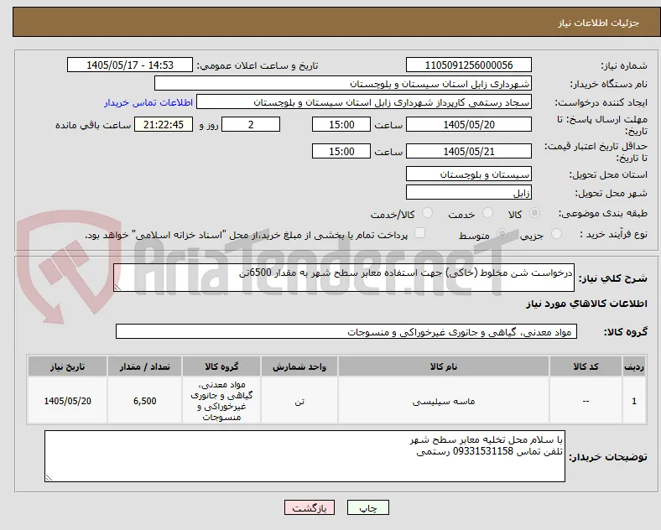Toggle the اسناد خزانه اسلامی payment checkbox
The image size is (661, 530).
tap(419, 233)
